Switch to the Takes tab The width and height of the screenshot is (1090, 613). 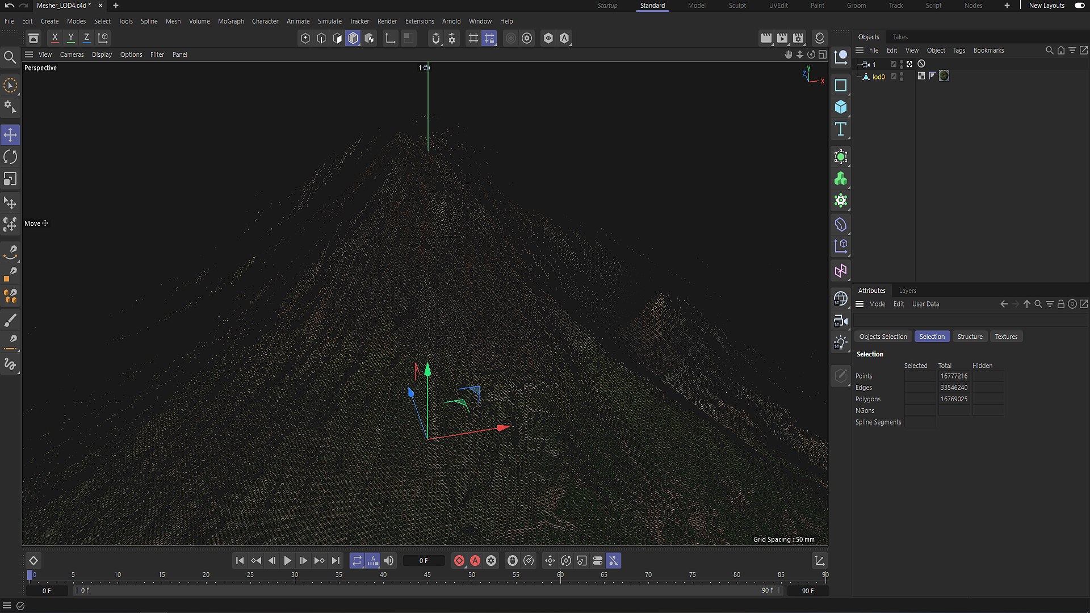point(900,37)
